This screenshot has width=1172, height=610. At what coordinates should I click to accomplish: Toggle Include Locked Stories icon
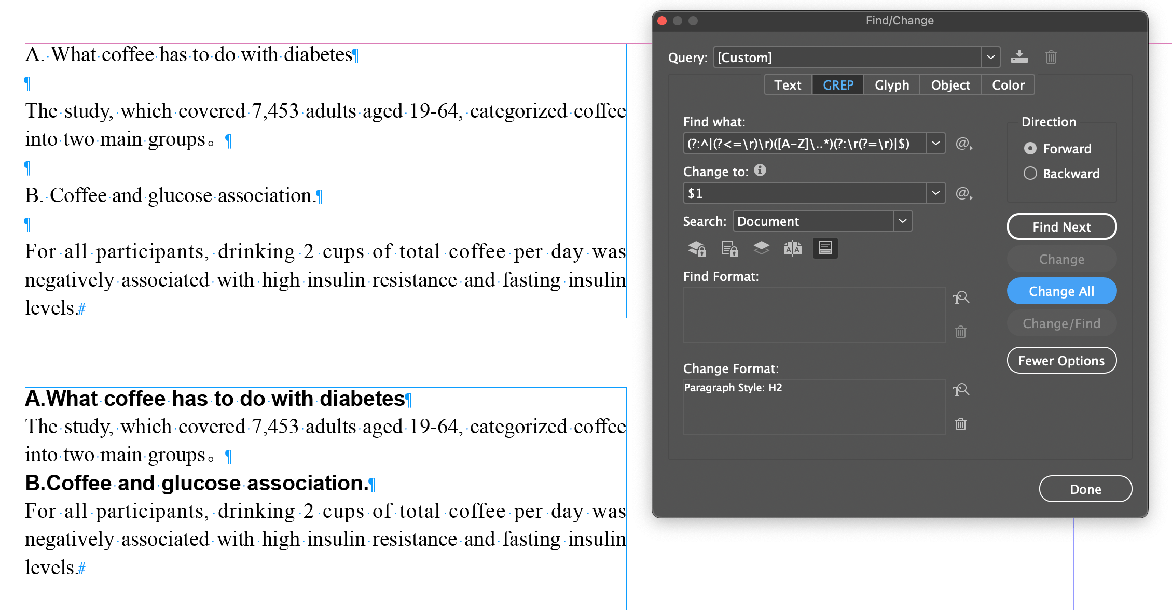coord(729,249)
